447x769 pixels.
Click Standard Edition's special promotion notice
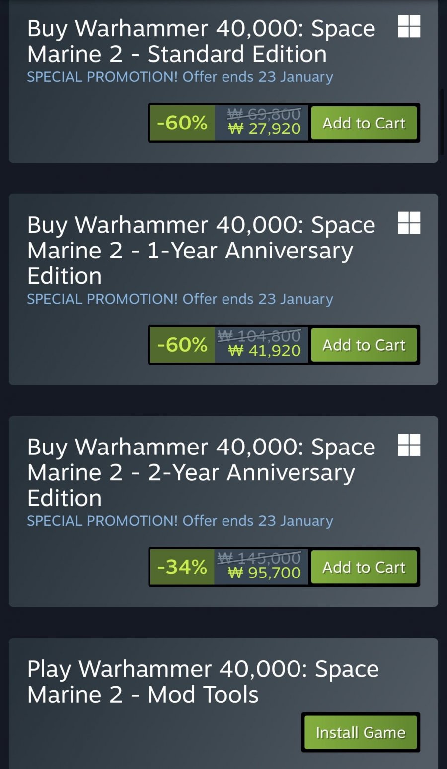click(180, 77)
